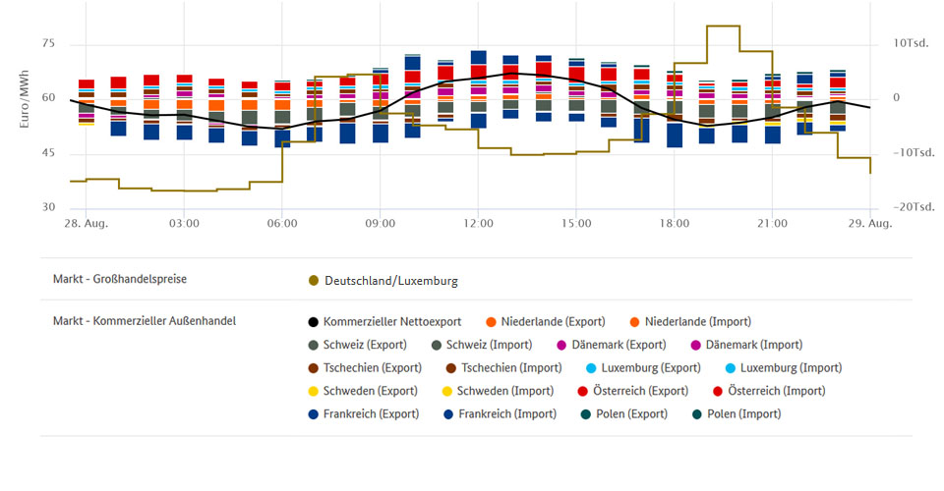
Task: Click the 28. Aug. x-axis label
Action: tap(87, 224)
